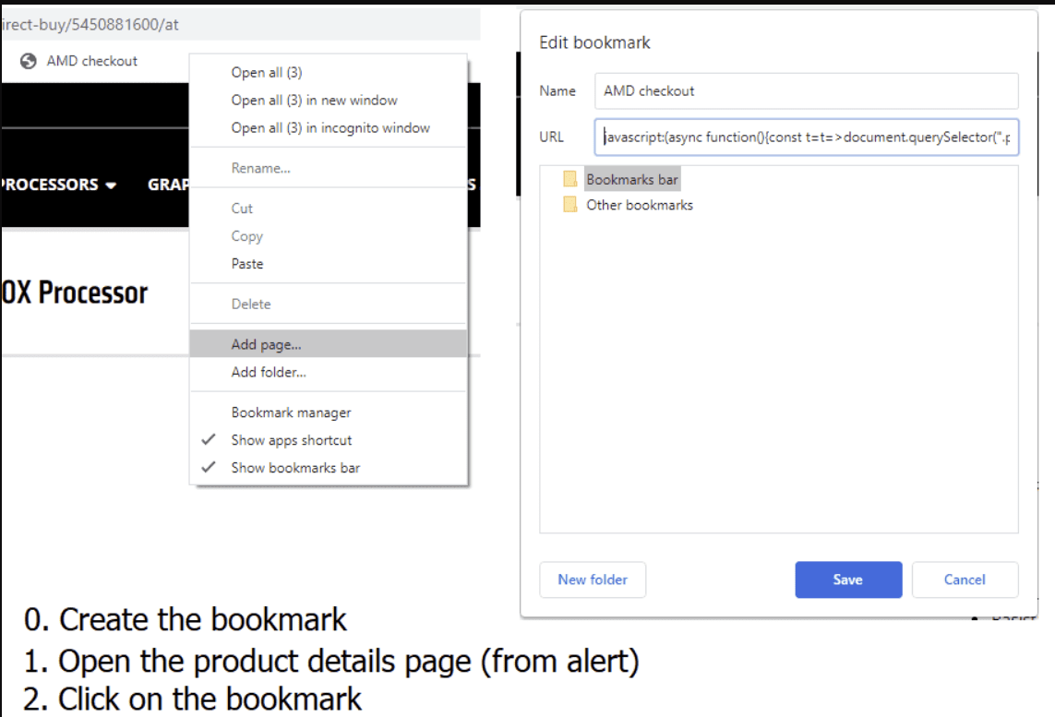
Task: Click the Bookmarks bar folder icon
Action: click(x=569, y=179)
